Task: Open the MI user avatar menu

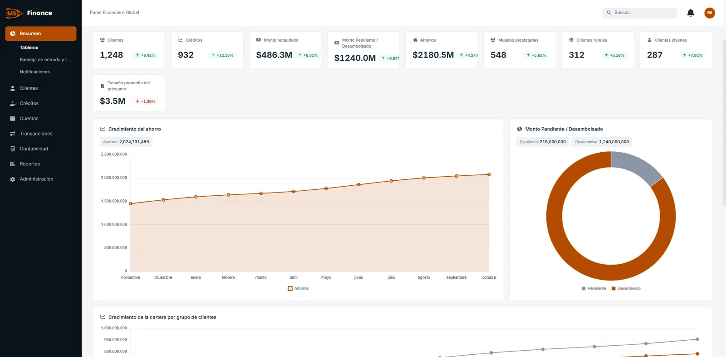Action: pyautogui.click(x=710, y=13)
